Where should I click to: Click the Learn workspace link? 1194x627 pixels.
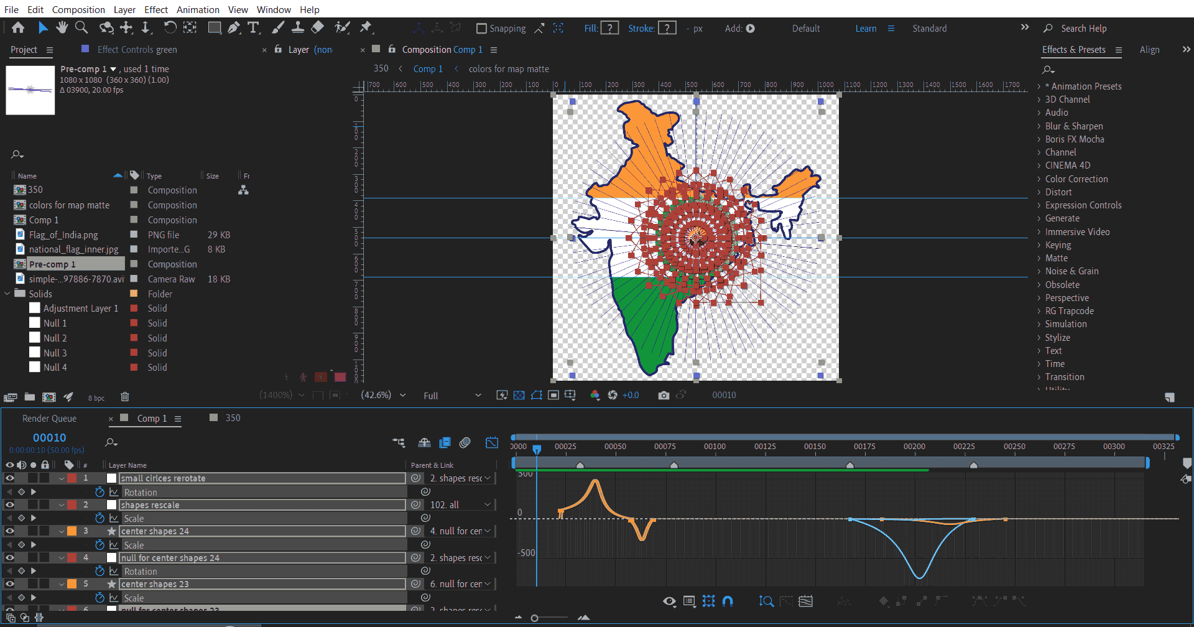pyautogui.click(x=866, y=29)
